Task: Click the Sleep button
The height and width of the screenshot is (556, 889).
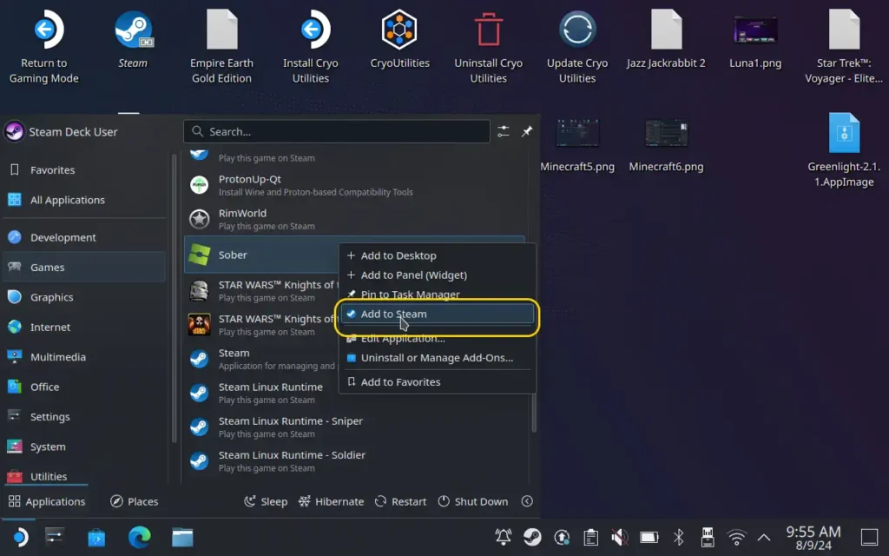Action: coord(266,501)
